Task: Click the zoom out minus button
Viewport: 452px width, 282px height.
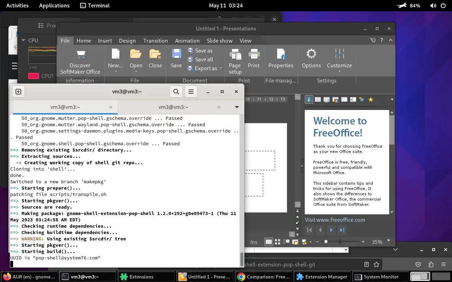Action: [317, 242]
